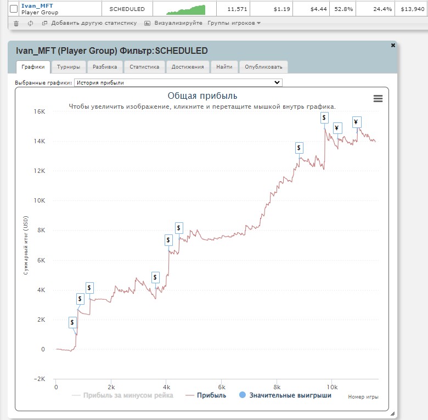Toggle 'Прибыль' legend series

pyautogui.click(x=206, y=395)
